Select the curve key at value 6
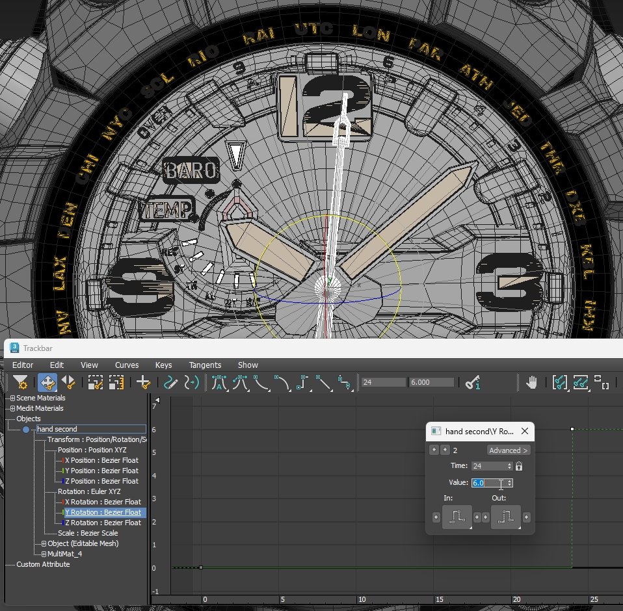 click(x=572, y=429)
